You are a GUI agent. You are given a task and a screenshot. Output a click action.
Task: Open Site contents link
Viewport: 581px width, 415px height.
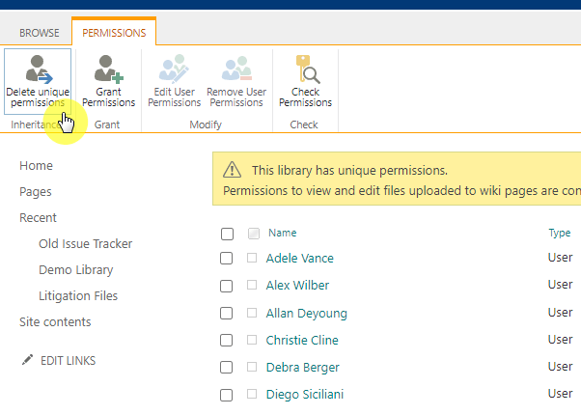55,322
